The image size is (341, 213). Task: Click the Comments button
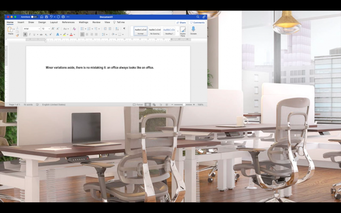click(197, 22)
